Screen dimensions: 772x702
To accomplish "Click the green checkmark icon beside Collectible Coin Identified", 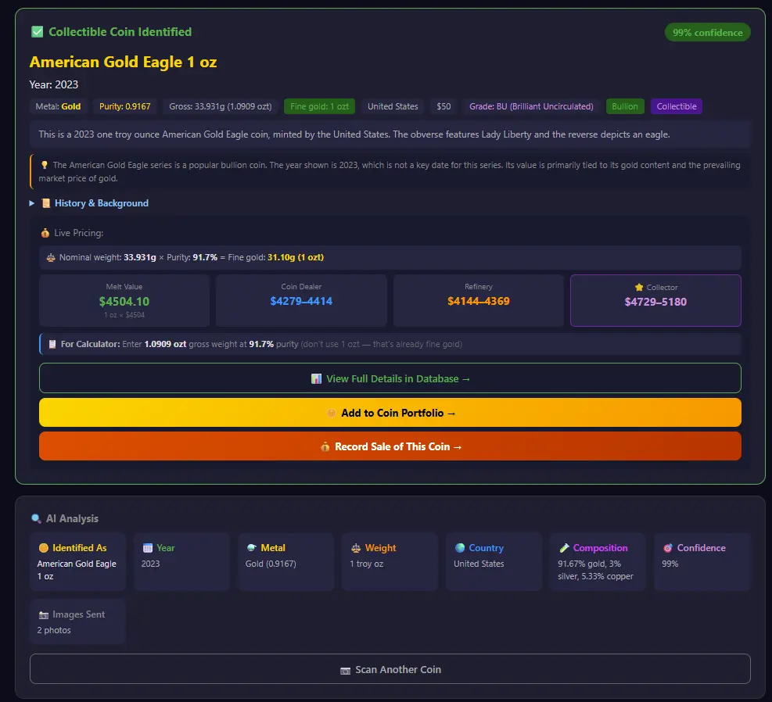I will point(37,32).
